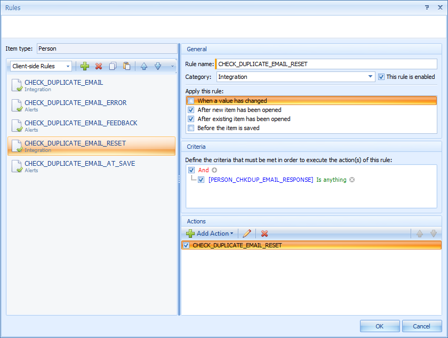Viewport: 448px width, 338px height.
Task: Enable 'When a value has changed' checkbox
Action: 191,101
